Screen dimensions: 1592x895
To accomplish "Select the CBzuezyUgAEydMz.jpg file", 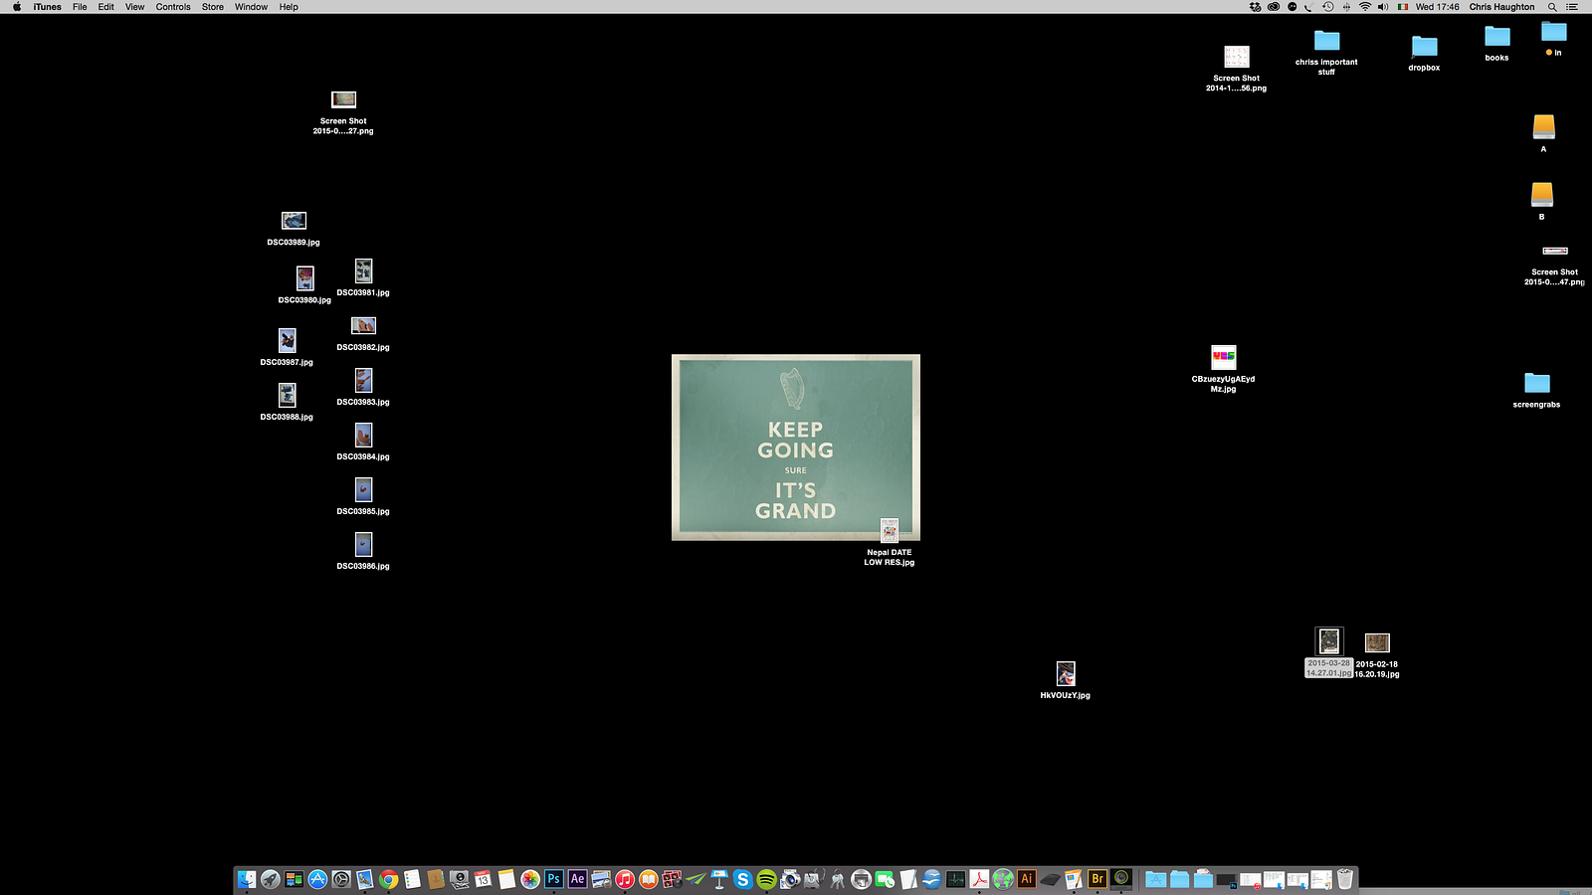I will pos(1223,369).
